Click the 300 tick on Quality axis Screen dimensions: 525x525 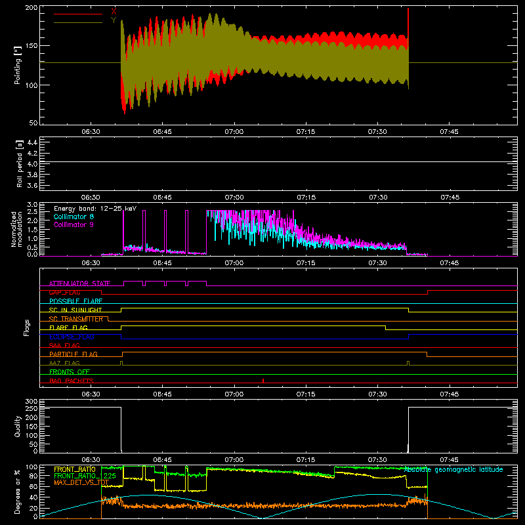(31, 401)
